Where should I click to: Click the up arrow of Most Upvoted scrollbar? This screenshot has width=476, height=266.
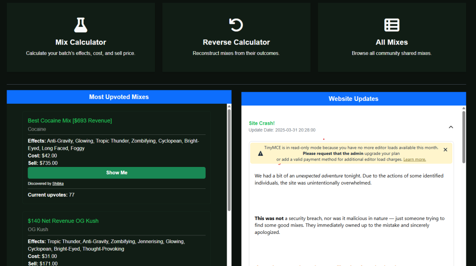(x=229, y=106)
